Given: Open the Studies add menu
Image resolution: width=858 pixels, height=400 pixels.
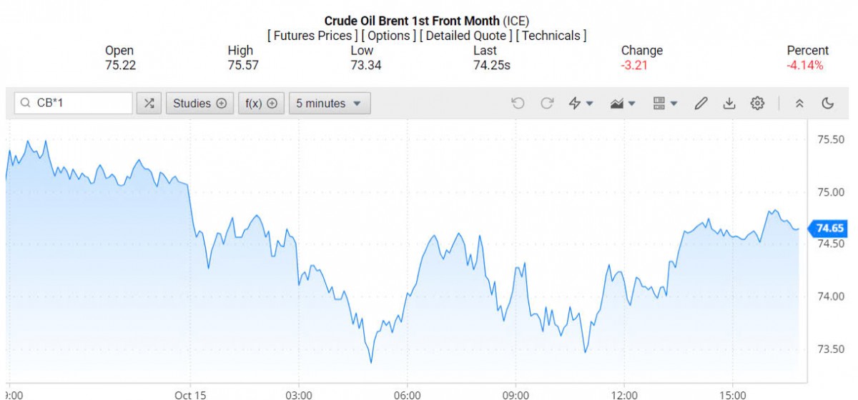Looking at the screenshot, I should (199, 104).
